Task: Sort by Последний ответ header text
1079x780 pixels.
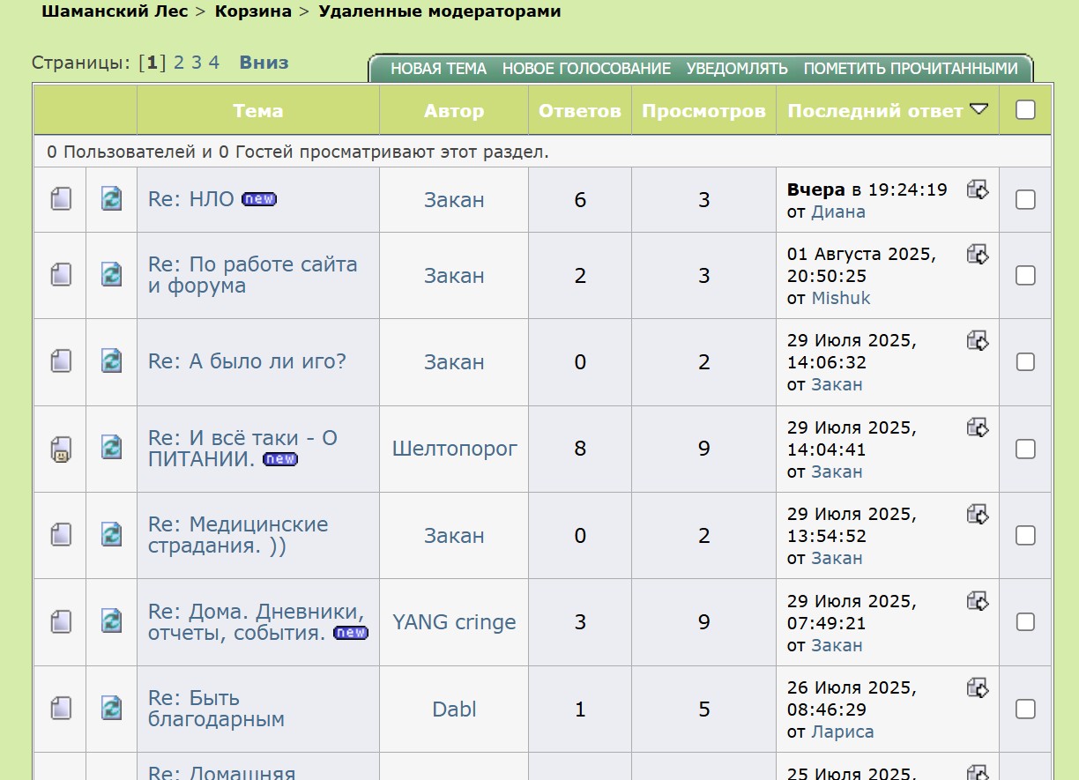Action: coord(874,111)
